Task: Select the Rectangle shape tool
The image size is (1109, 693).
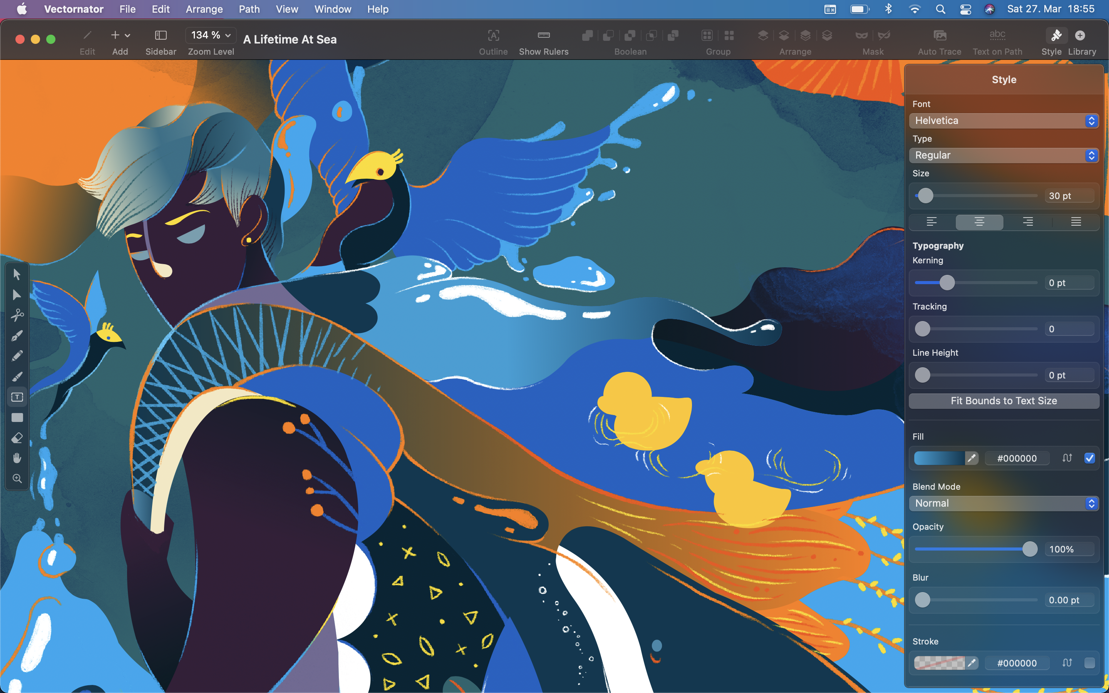Action: 17,417
